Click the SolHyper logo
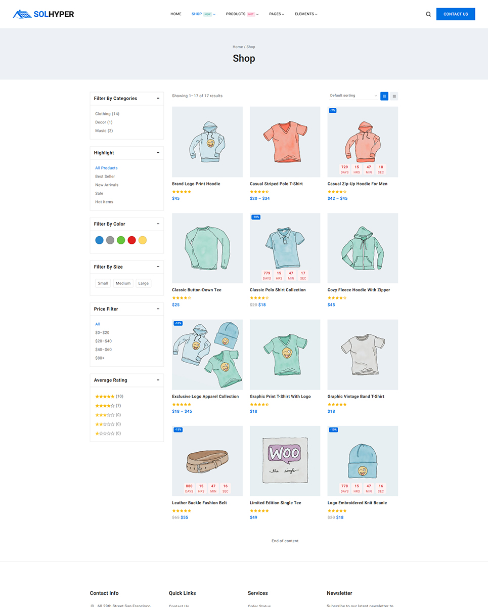This screenshot has height=607, width=488. click(43, 14)
